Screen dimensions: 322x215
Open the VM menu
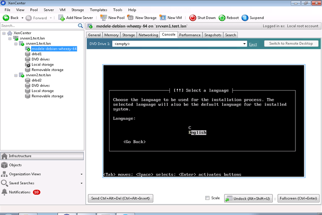(62, 10)
